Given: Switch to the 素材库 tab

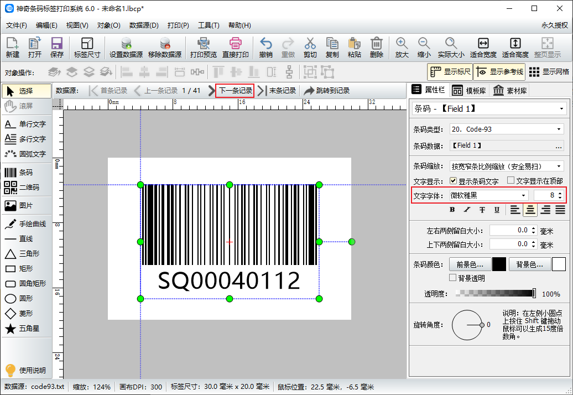Looking at the screenshot, I should [510, 90].
